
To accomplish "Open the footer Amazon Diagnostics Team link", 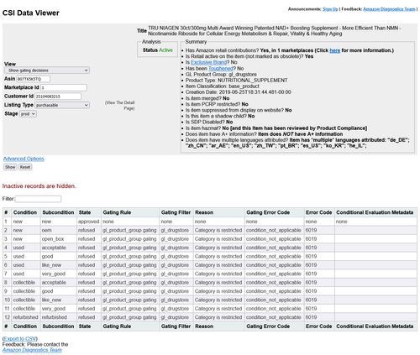I will pyautogui.click(x=32, y=350).
